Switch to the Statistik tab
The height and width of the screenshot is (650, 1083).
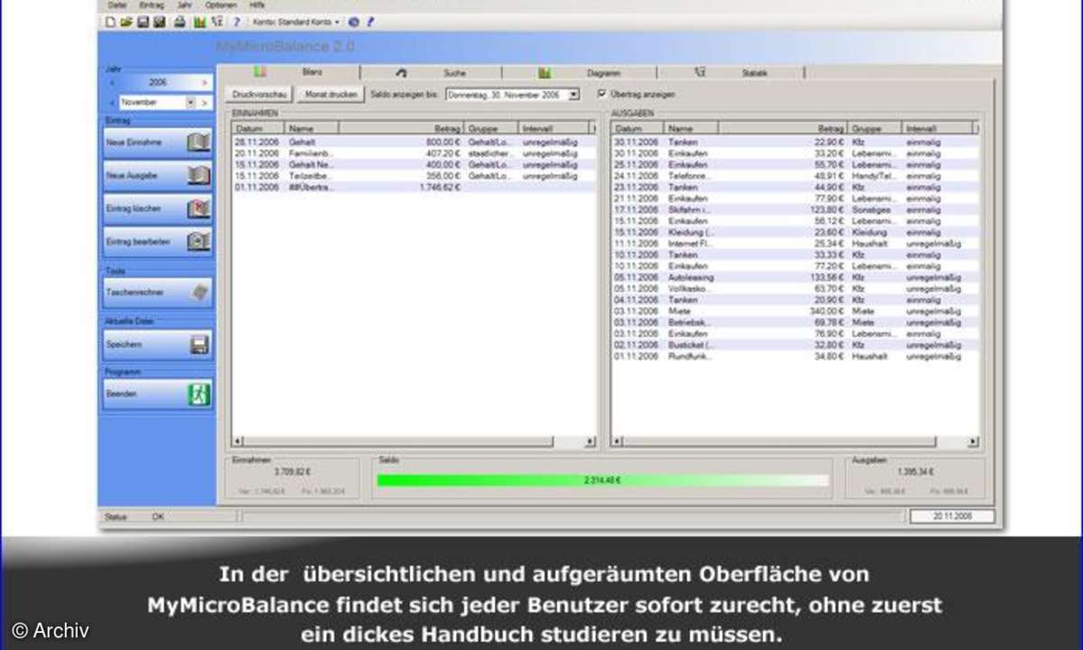(x=732, y=72)
